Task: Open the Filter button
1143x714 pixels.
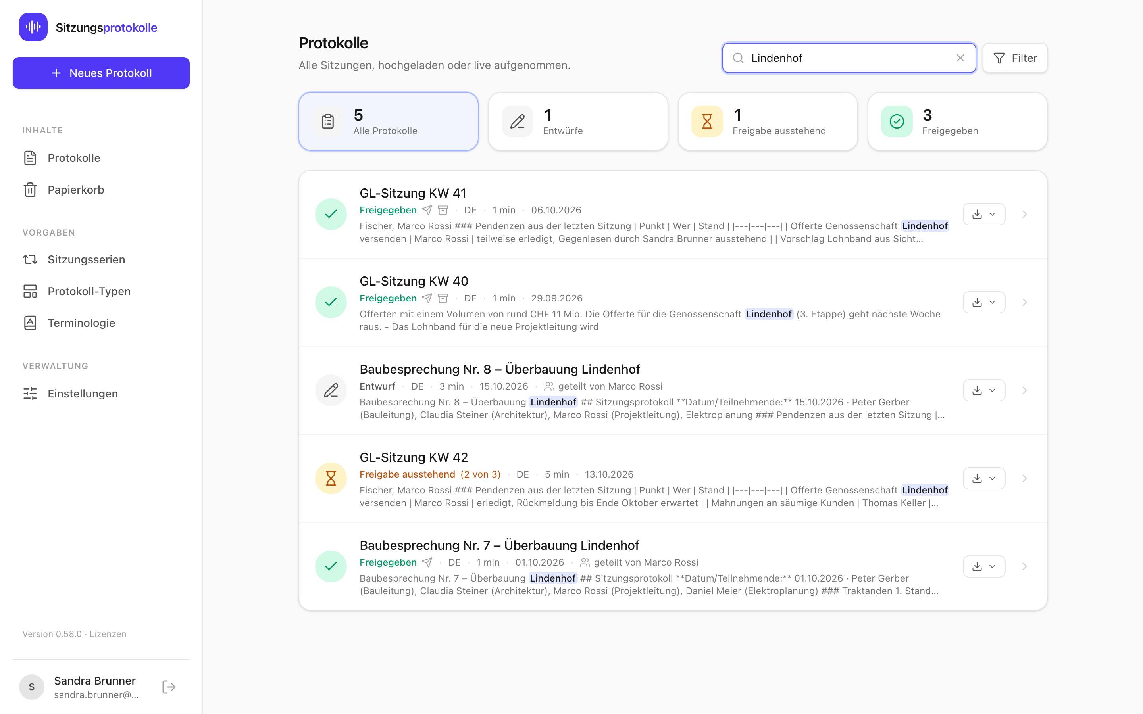Action: click(x=1015, y=58)
